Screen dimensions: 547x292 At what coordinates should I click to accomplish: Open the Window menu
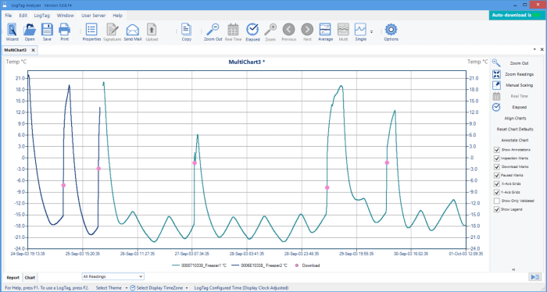[x=65, y=16]
